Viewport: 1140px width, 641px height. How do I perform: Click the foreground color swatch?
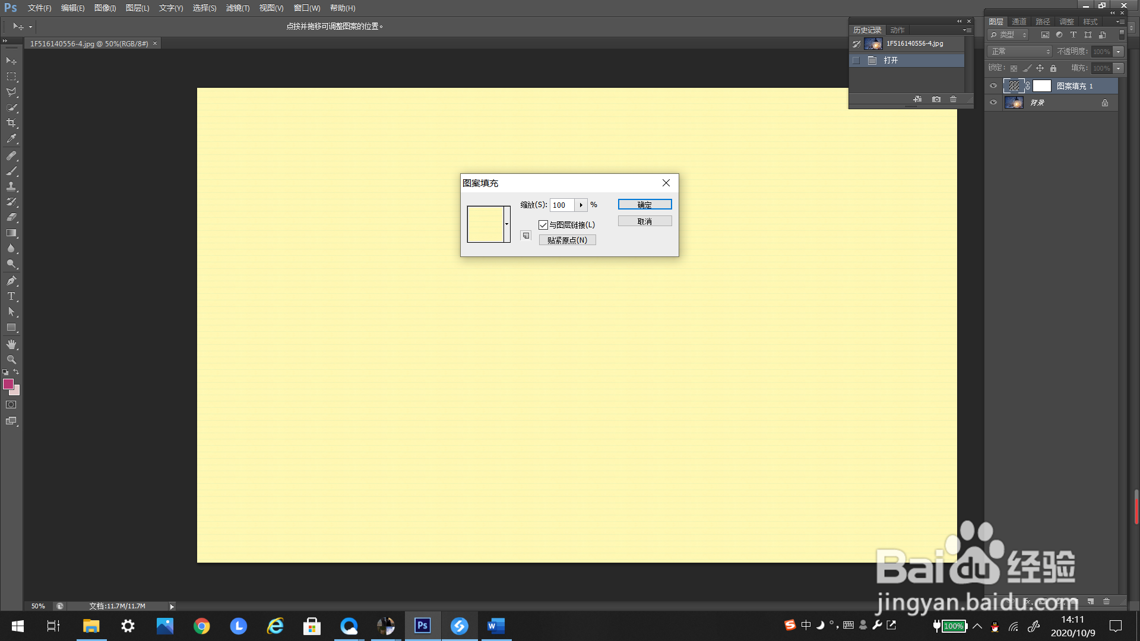click(x=8, y=384)
